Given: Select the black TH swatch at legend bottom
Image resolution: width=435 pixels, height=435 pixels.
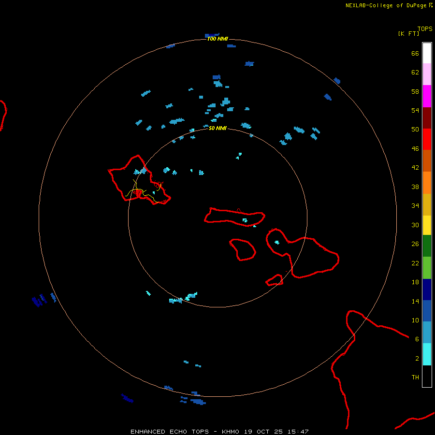Looking at the screenshot, I should pyautogui.click(x=427, y=376).
